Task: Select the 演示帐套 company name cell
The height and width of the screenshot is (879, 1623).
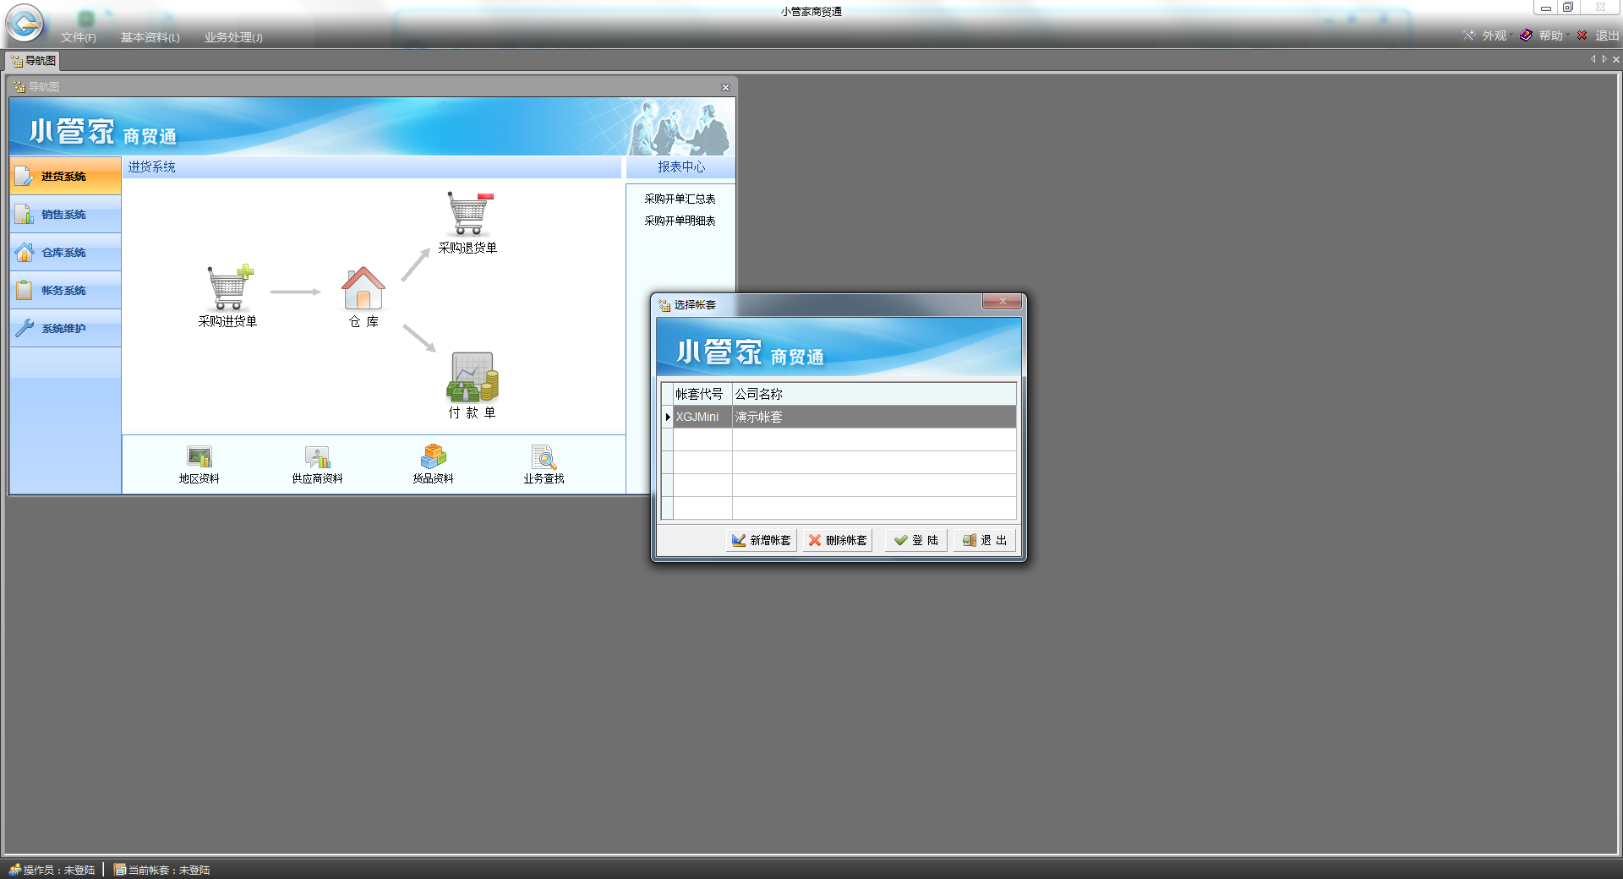Action: point(874,417)
